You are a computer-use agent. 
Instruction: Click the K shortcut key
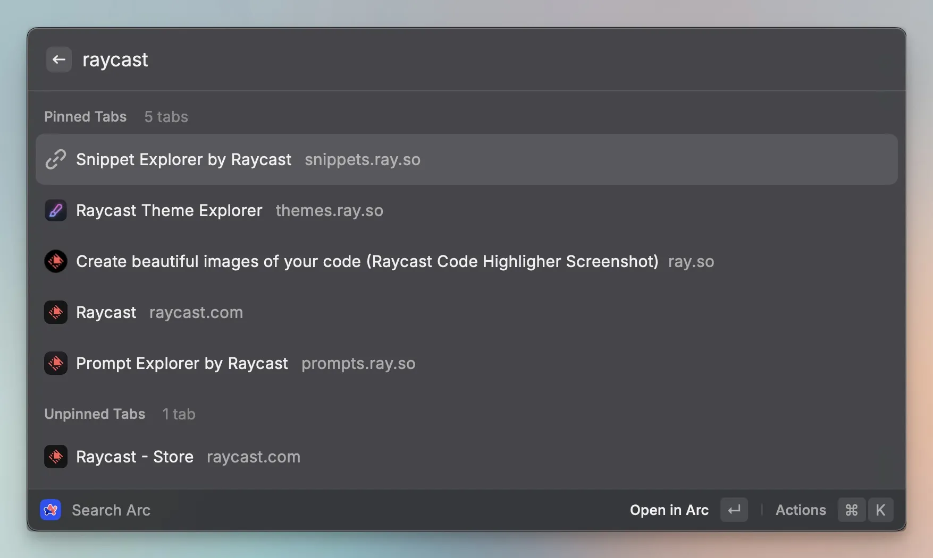(x=880, y=510)
